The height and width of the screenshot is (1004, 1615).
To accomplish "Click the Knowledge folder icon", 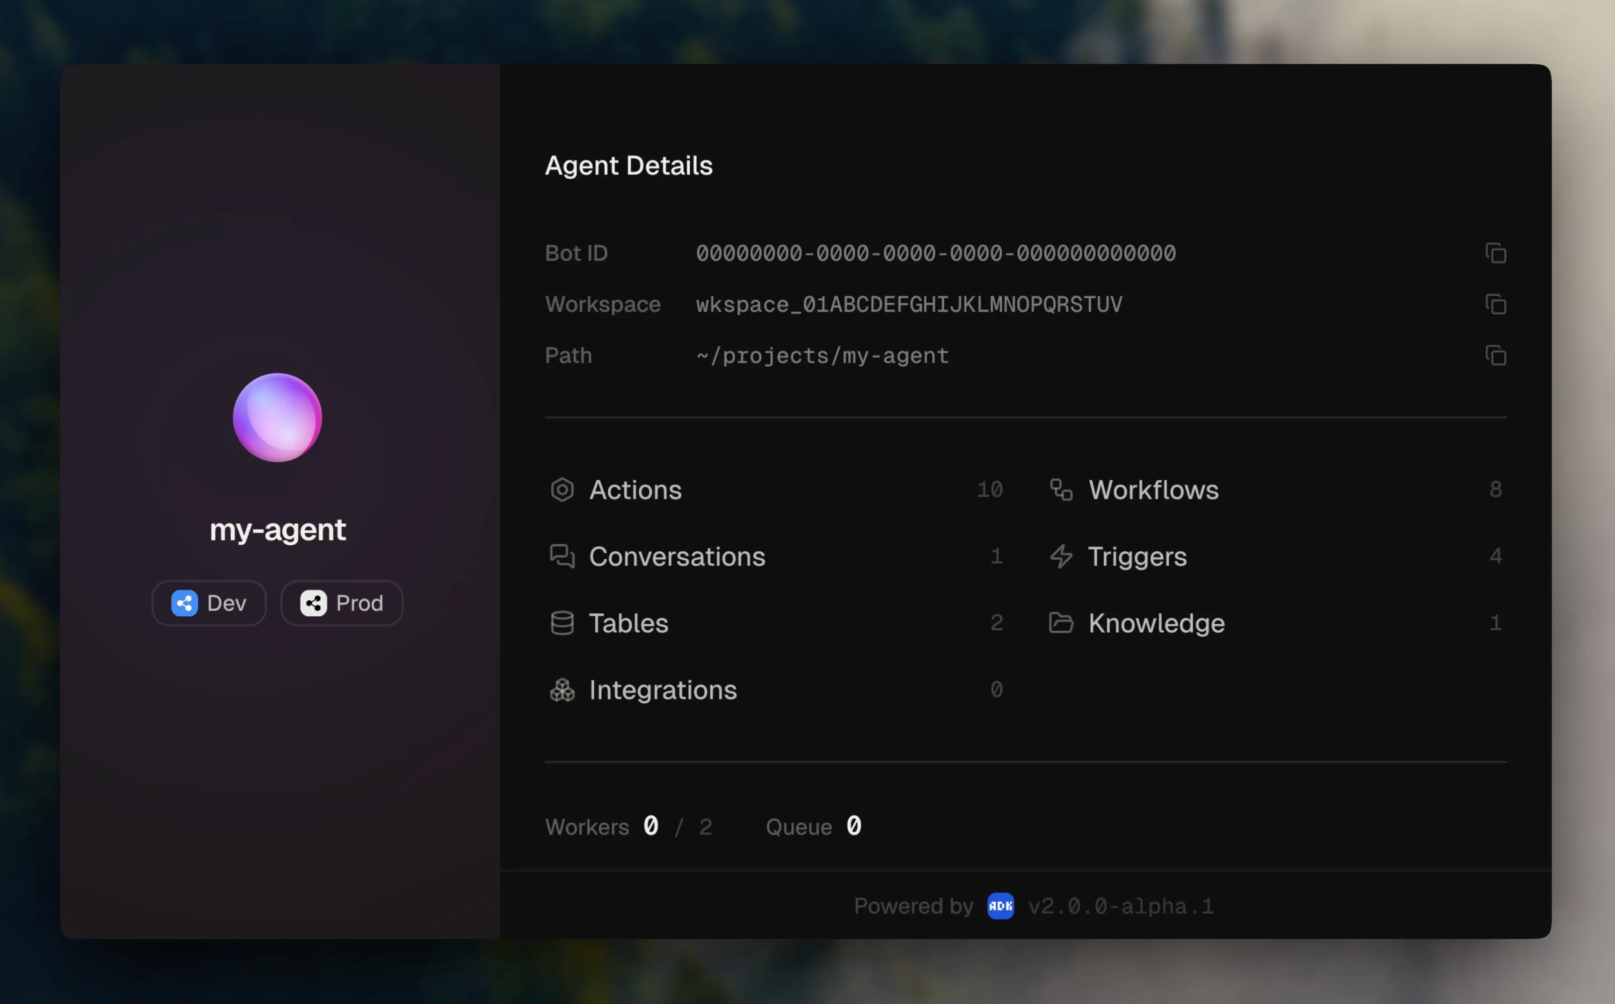I will [1061, 623].
